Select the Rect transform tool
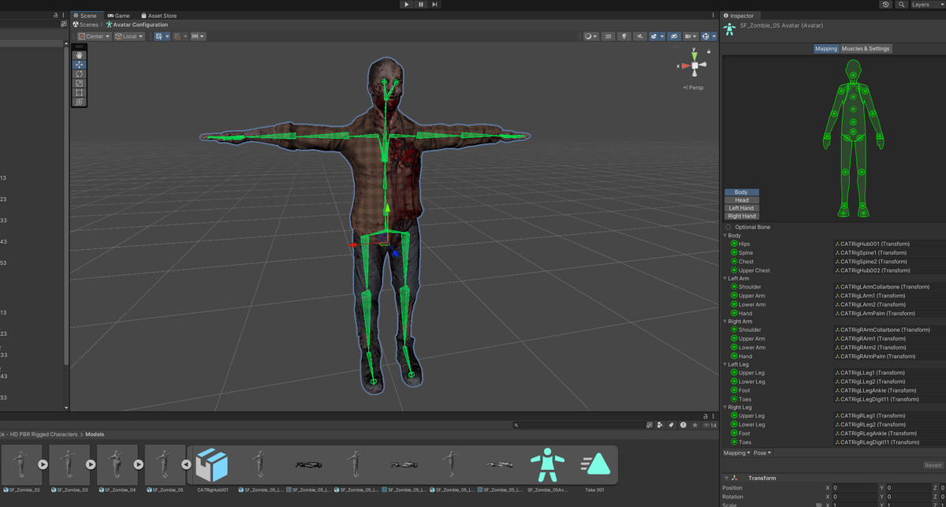The image size is (946, 507). [80, 93]
